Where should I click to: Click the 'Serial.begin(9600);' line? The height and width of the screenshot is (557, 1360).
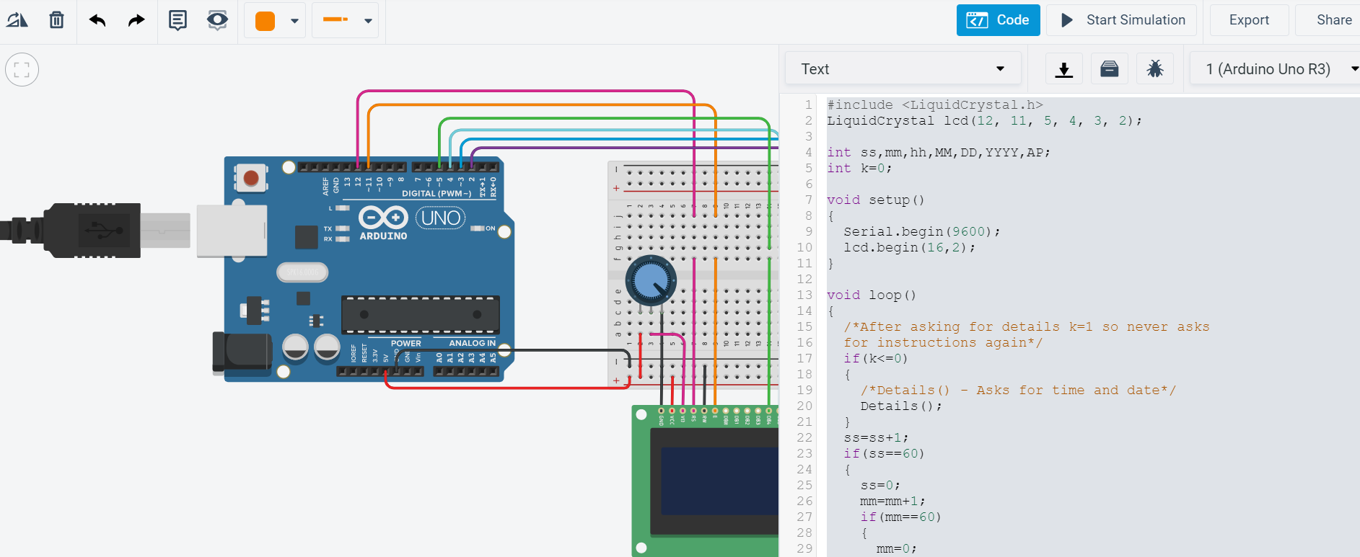(922, 231)
